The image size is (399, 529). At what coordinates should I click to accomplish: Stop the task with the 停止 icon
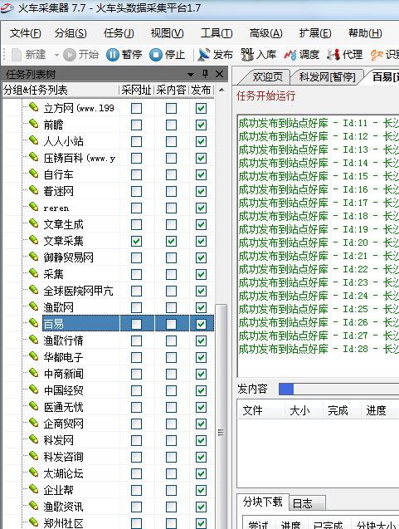(x=156, y=55)
